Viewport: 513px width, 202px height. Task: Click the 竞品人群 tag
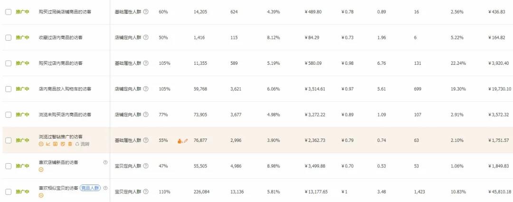(90, 188)
